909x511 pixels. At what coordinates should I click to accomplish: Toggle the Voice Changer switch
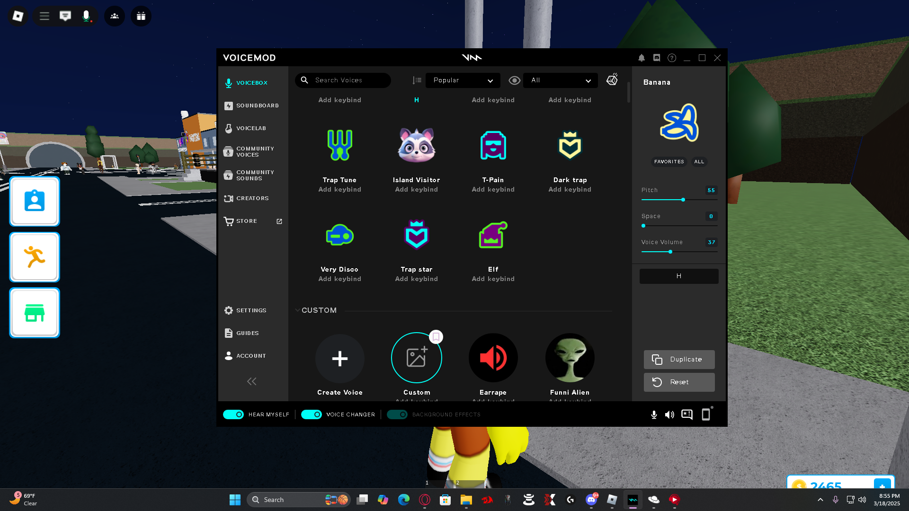click(x=312, y=414)
